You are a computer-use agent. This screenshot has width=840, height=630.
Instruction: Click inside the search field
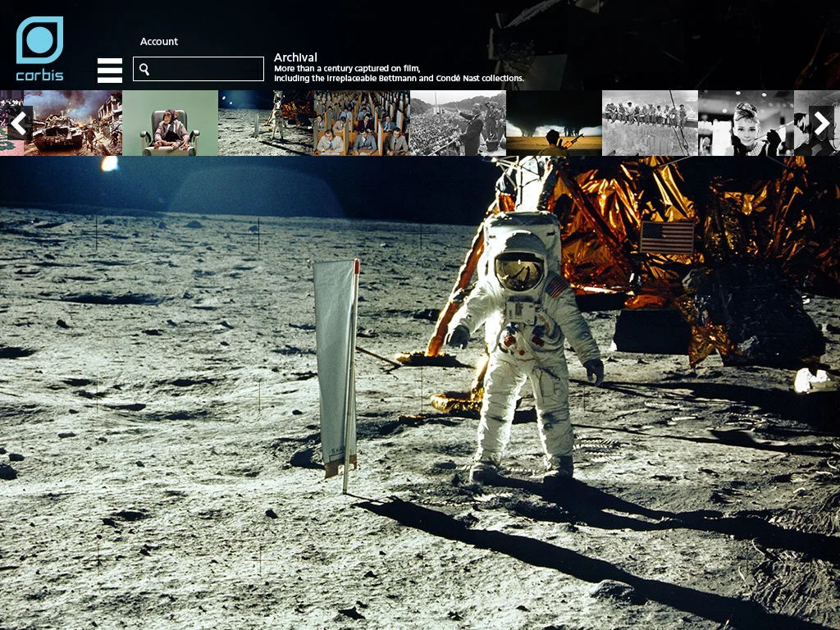(199, 69)
